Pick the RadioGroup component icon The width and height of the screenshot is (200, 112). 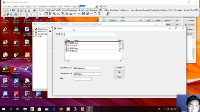click(99, 14)
